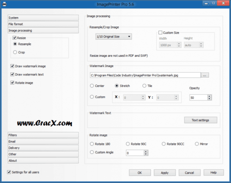Click the Width field spinner arrows
This screenshot has height=183, width=231.
click(179, 45)
